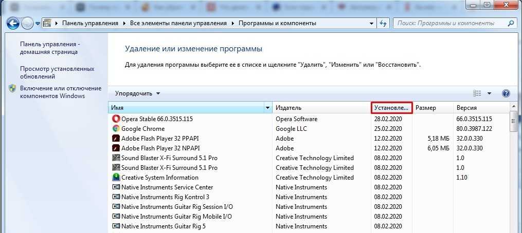Open help with the question mark icon
Viewport: 522px width, 233px height.
pos(506,93)
